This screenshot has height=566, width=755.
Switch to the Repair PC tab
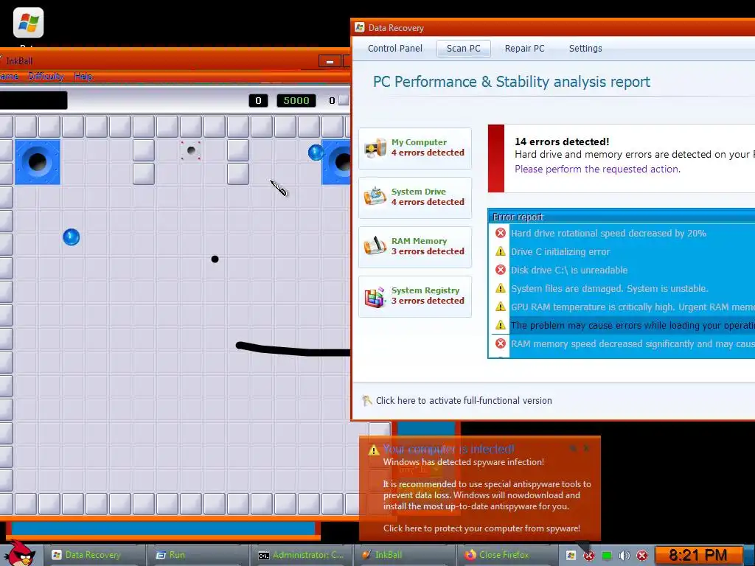524,48
